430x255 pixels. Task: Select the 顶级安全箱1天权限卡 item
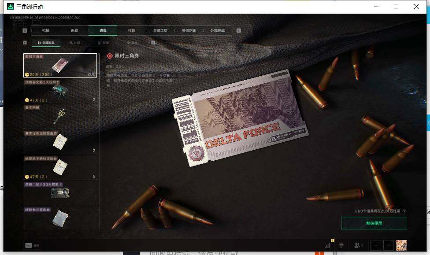click(x=60, y=91)
